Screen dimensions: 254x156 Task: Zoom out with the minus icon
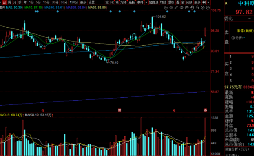(208, 8)
